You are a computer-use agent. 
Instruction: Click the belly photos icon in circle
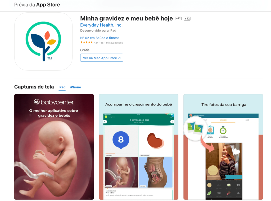point(195,128)
